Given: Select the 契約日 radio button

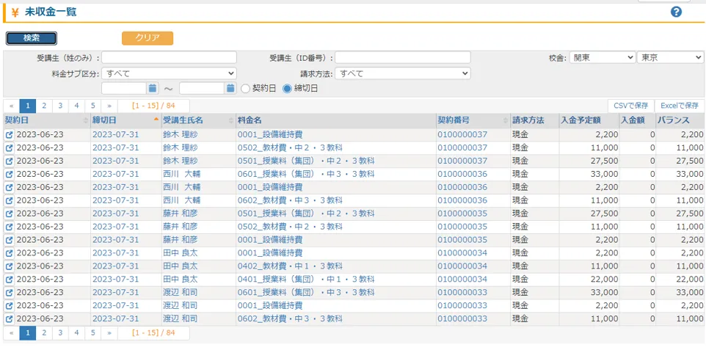Looking at the screenshot, I should point(245,89).
